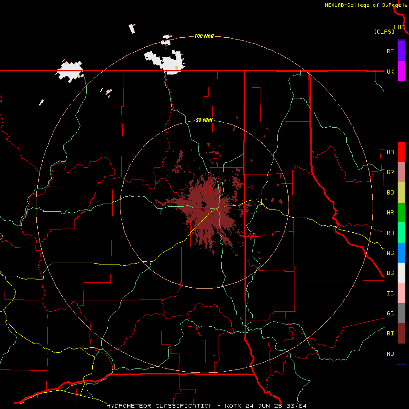409x409 pixels.
Task: Click the 100 NMI range ring label
Action: click(x=204, y=36)
